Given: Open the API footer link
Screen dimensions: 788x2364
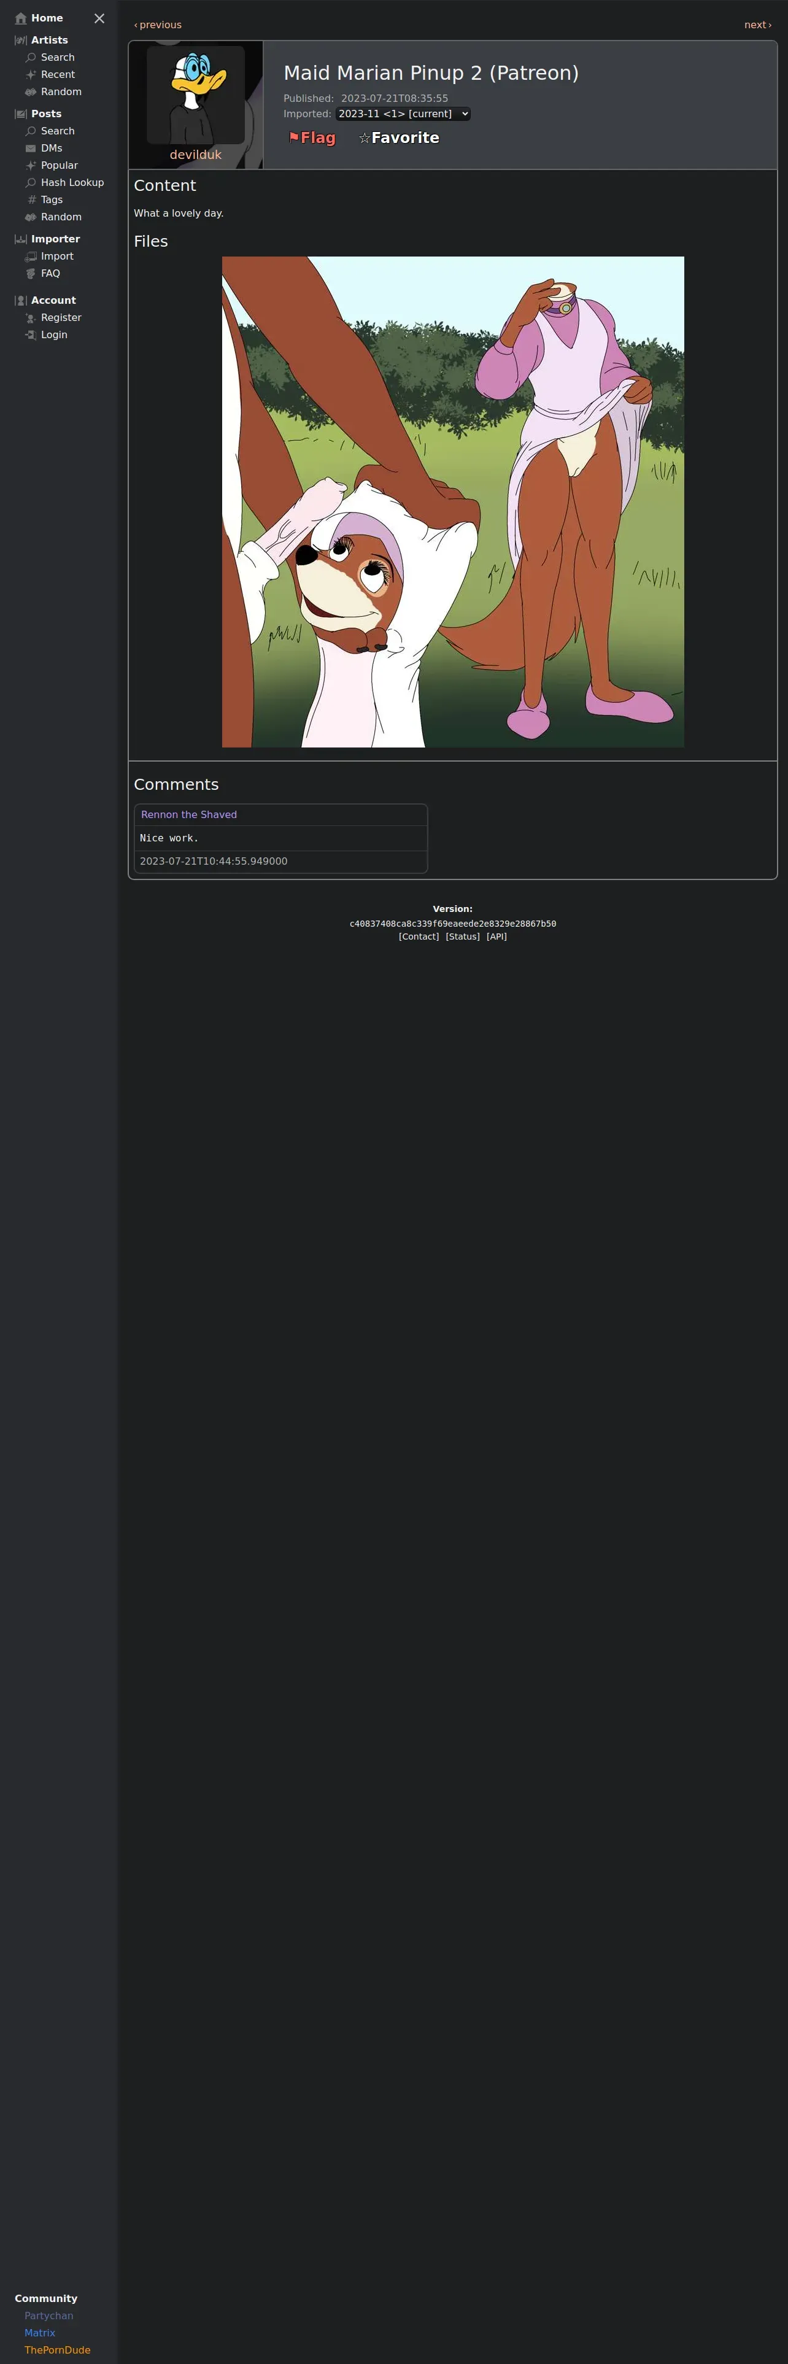Looking at the screenshot, I should (496, 937).
